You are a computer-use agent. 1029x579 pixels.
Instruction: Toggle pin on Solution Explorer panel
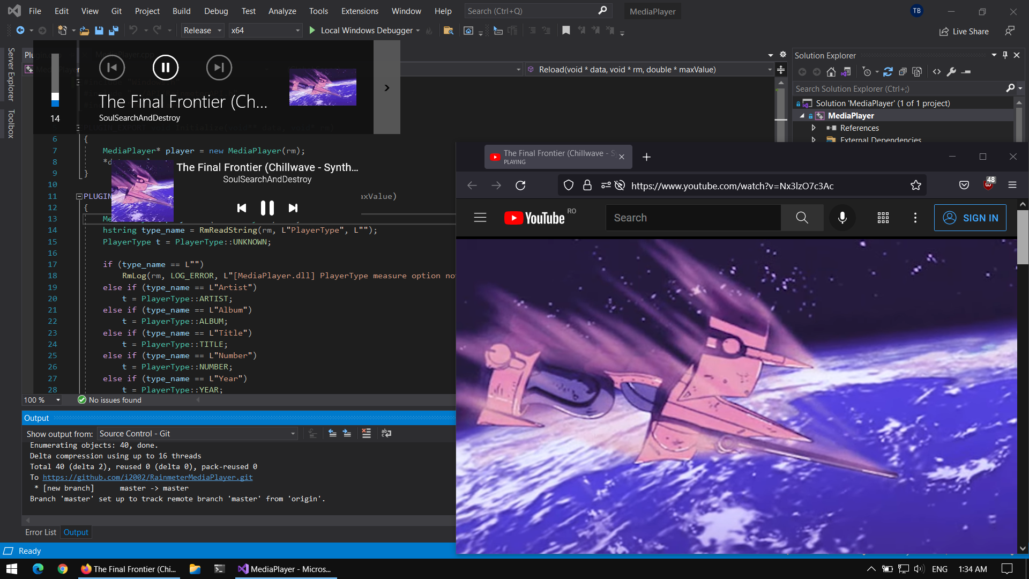point(1005,55)
